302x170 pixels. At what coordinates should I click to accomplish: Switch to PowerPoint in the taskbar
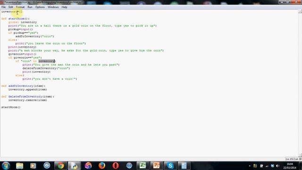156,166
